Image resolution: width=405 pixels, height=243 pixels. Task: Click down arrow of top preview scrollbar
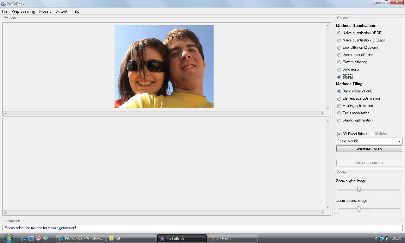328,108
